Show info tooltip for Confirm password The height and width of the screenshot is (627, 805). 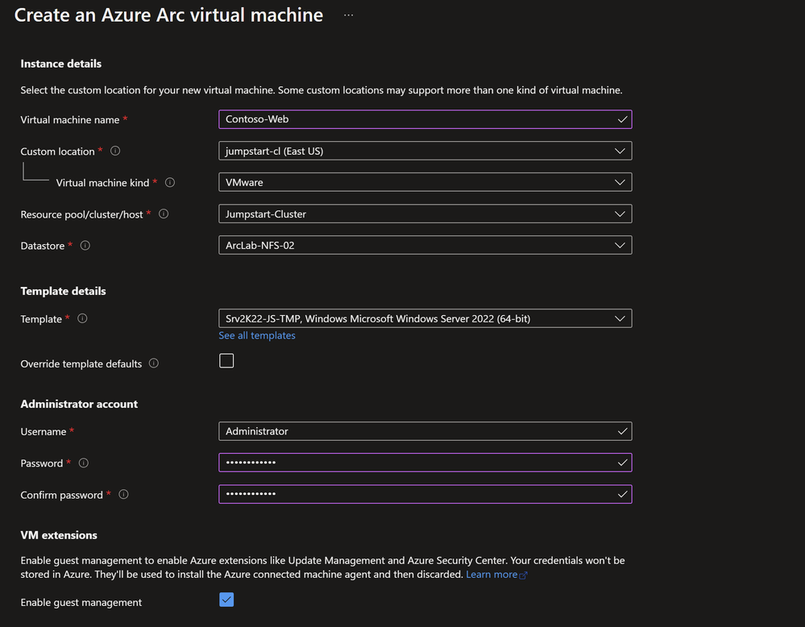click(x=124, y=494)
